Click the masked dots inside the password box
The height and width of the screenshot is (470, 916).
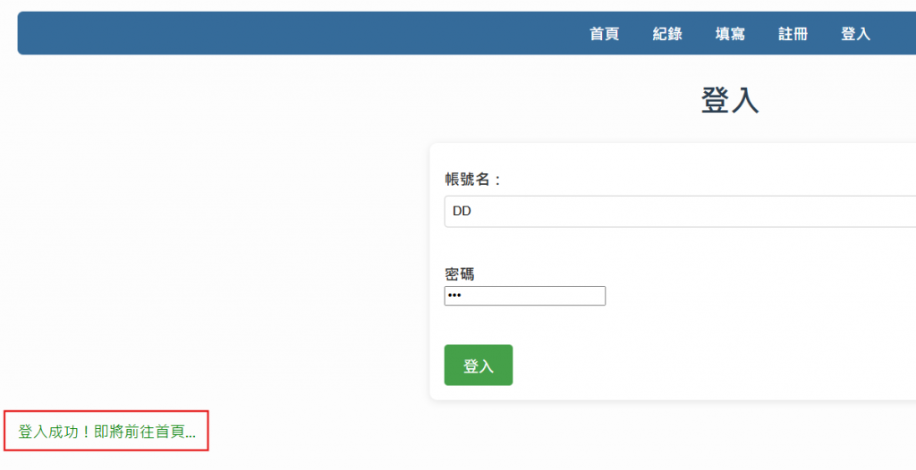[454, 296]
